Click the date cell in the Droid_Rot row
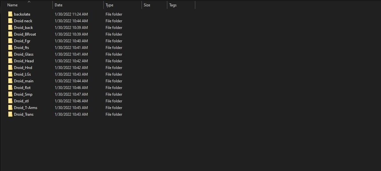Screen dimensions: 381x171 71,88
